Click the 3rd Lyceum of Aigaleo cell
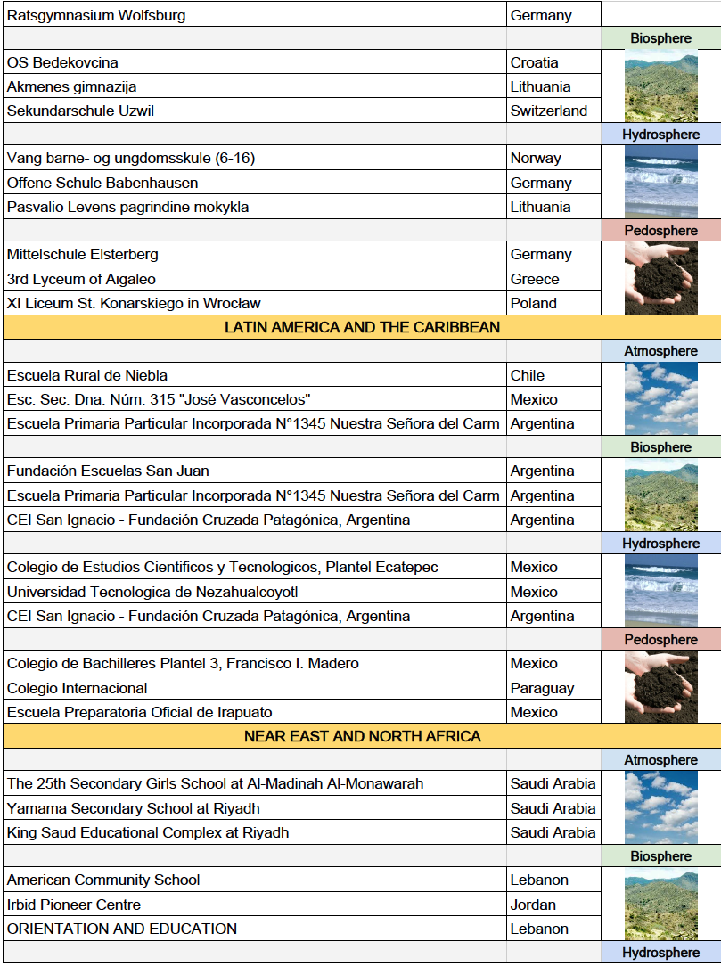The height and width of the screenshot is (966, 721). click(x=255, y=278)
